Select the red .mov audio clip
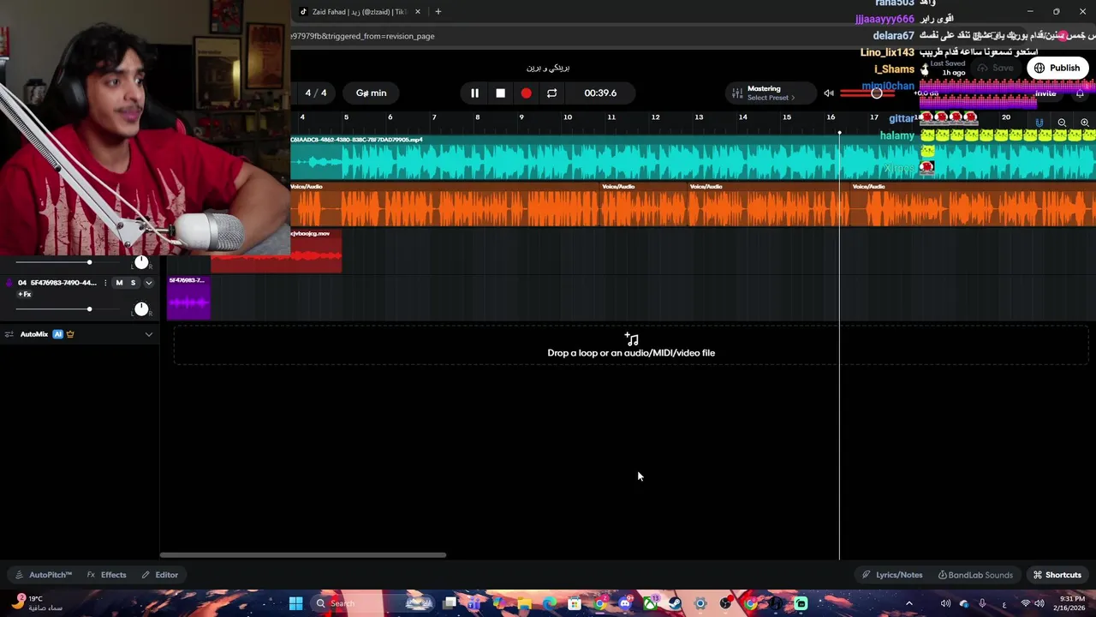 coord(276,251)
